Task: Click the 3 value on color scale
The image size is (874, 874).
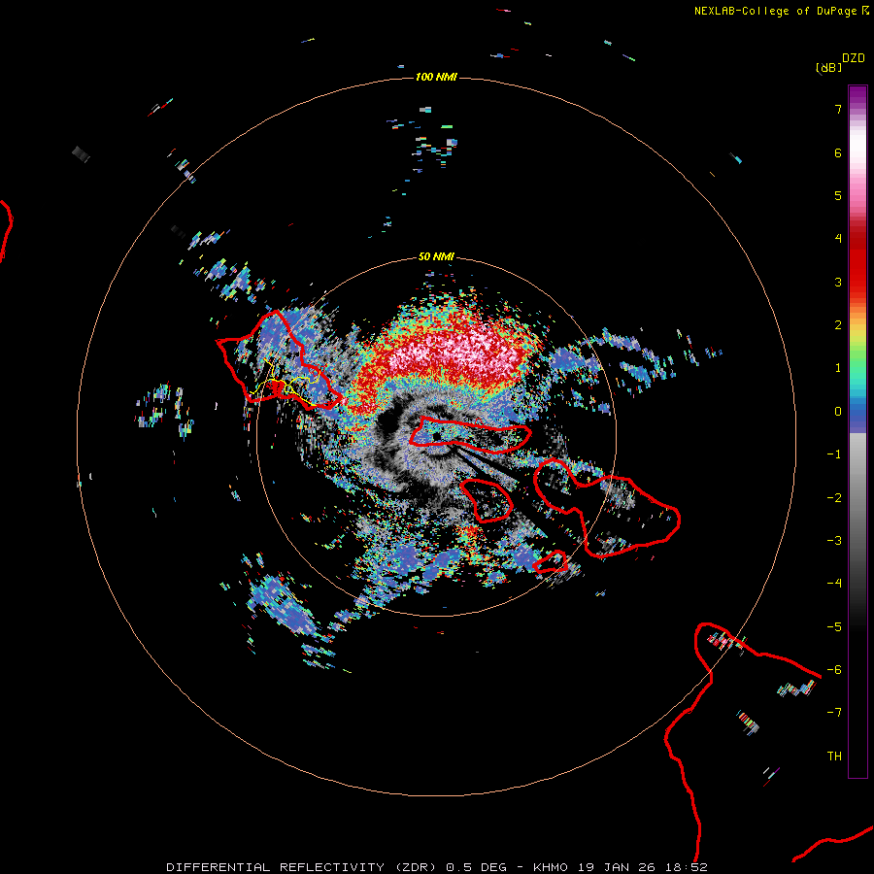Action: [x=838, y=282]
